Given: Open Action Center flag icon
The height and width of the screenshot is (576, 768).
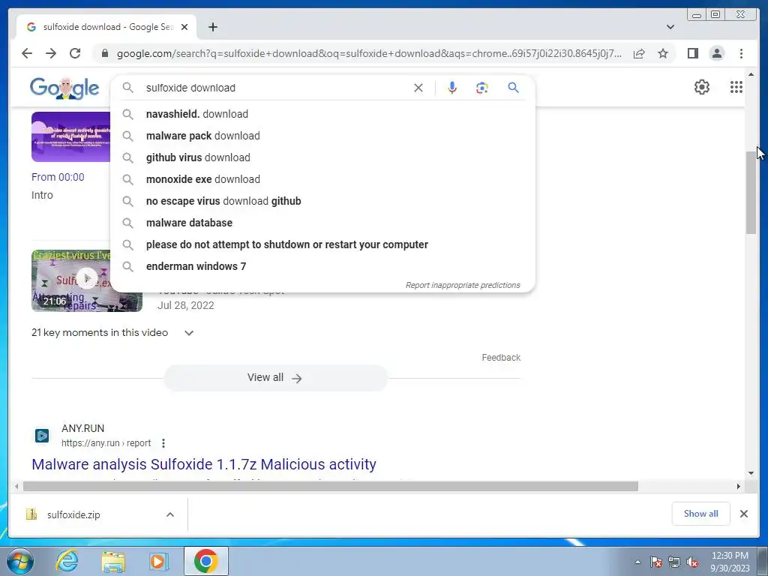Looking at the screenshot, I should [656, 562].
